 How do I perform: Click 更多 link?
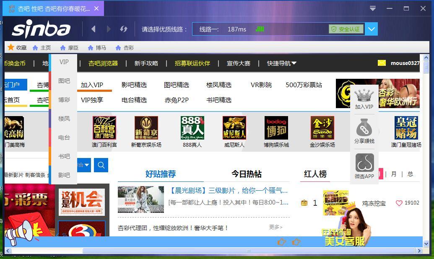[275, 227]
